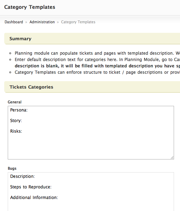Viewport: 180px width, 211px height.
Task: Go to the Administration breadcrumb link
Action: coord(42,22)
